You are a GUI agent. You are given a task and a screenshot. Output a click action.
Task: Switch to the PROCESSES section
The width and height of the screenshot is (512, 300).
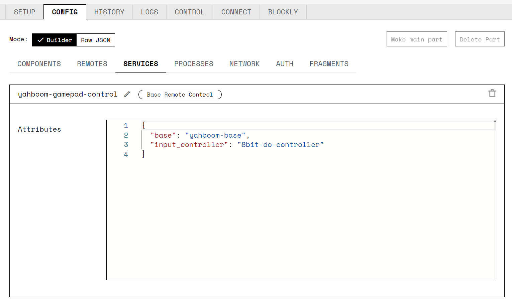tap(194, 63)
